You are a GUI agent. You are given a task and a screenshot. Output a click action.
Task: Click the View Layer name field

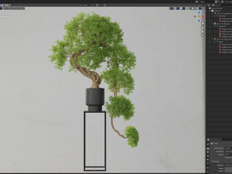(x=229, y=1)
